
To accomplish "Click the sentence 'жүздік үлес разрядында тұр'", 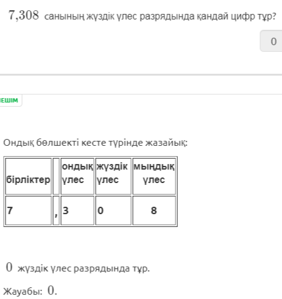I will tap(83, 268).
